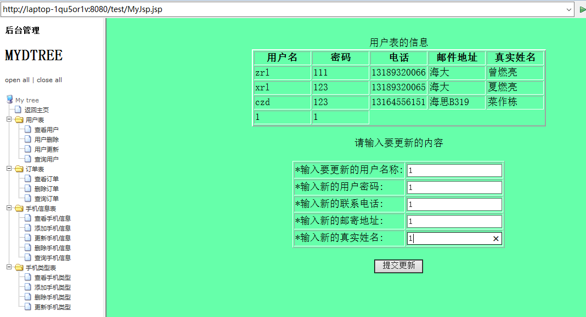Screen dimensions: 586x317
Task: Collapse the 用户表 tree node
Action: [x=9, y=119]
